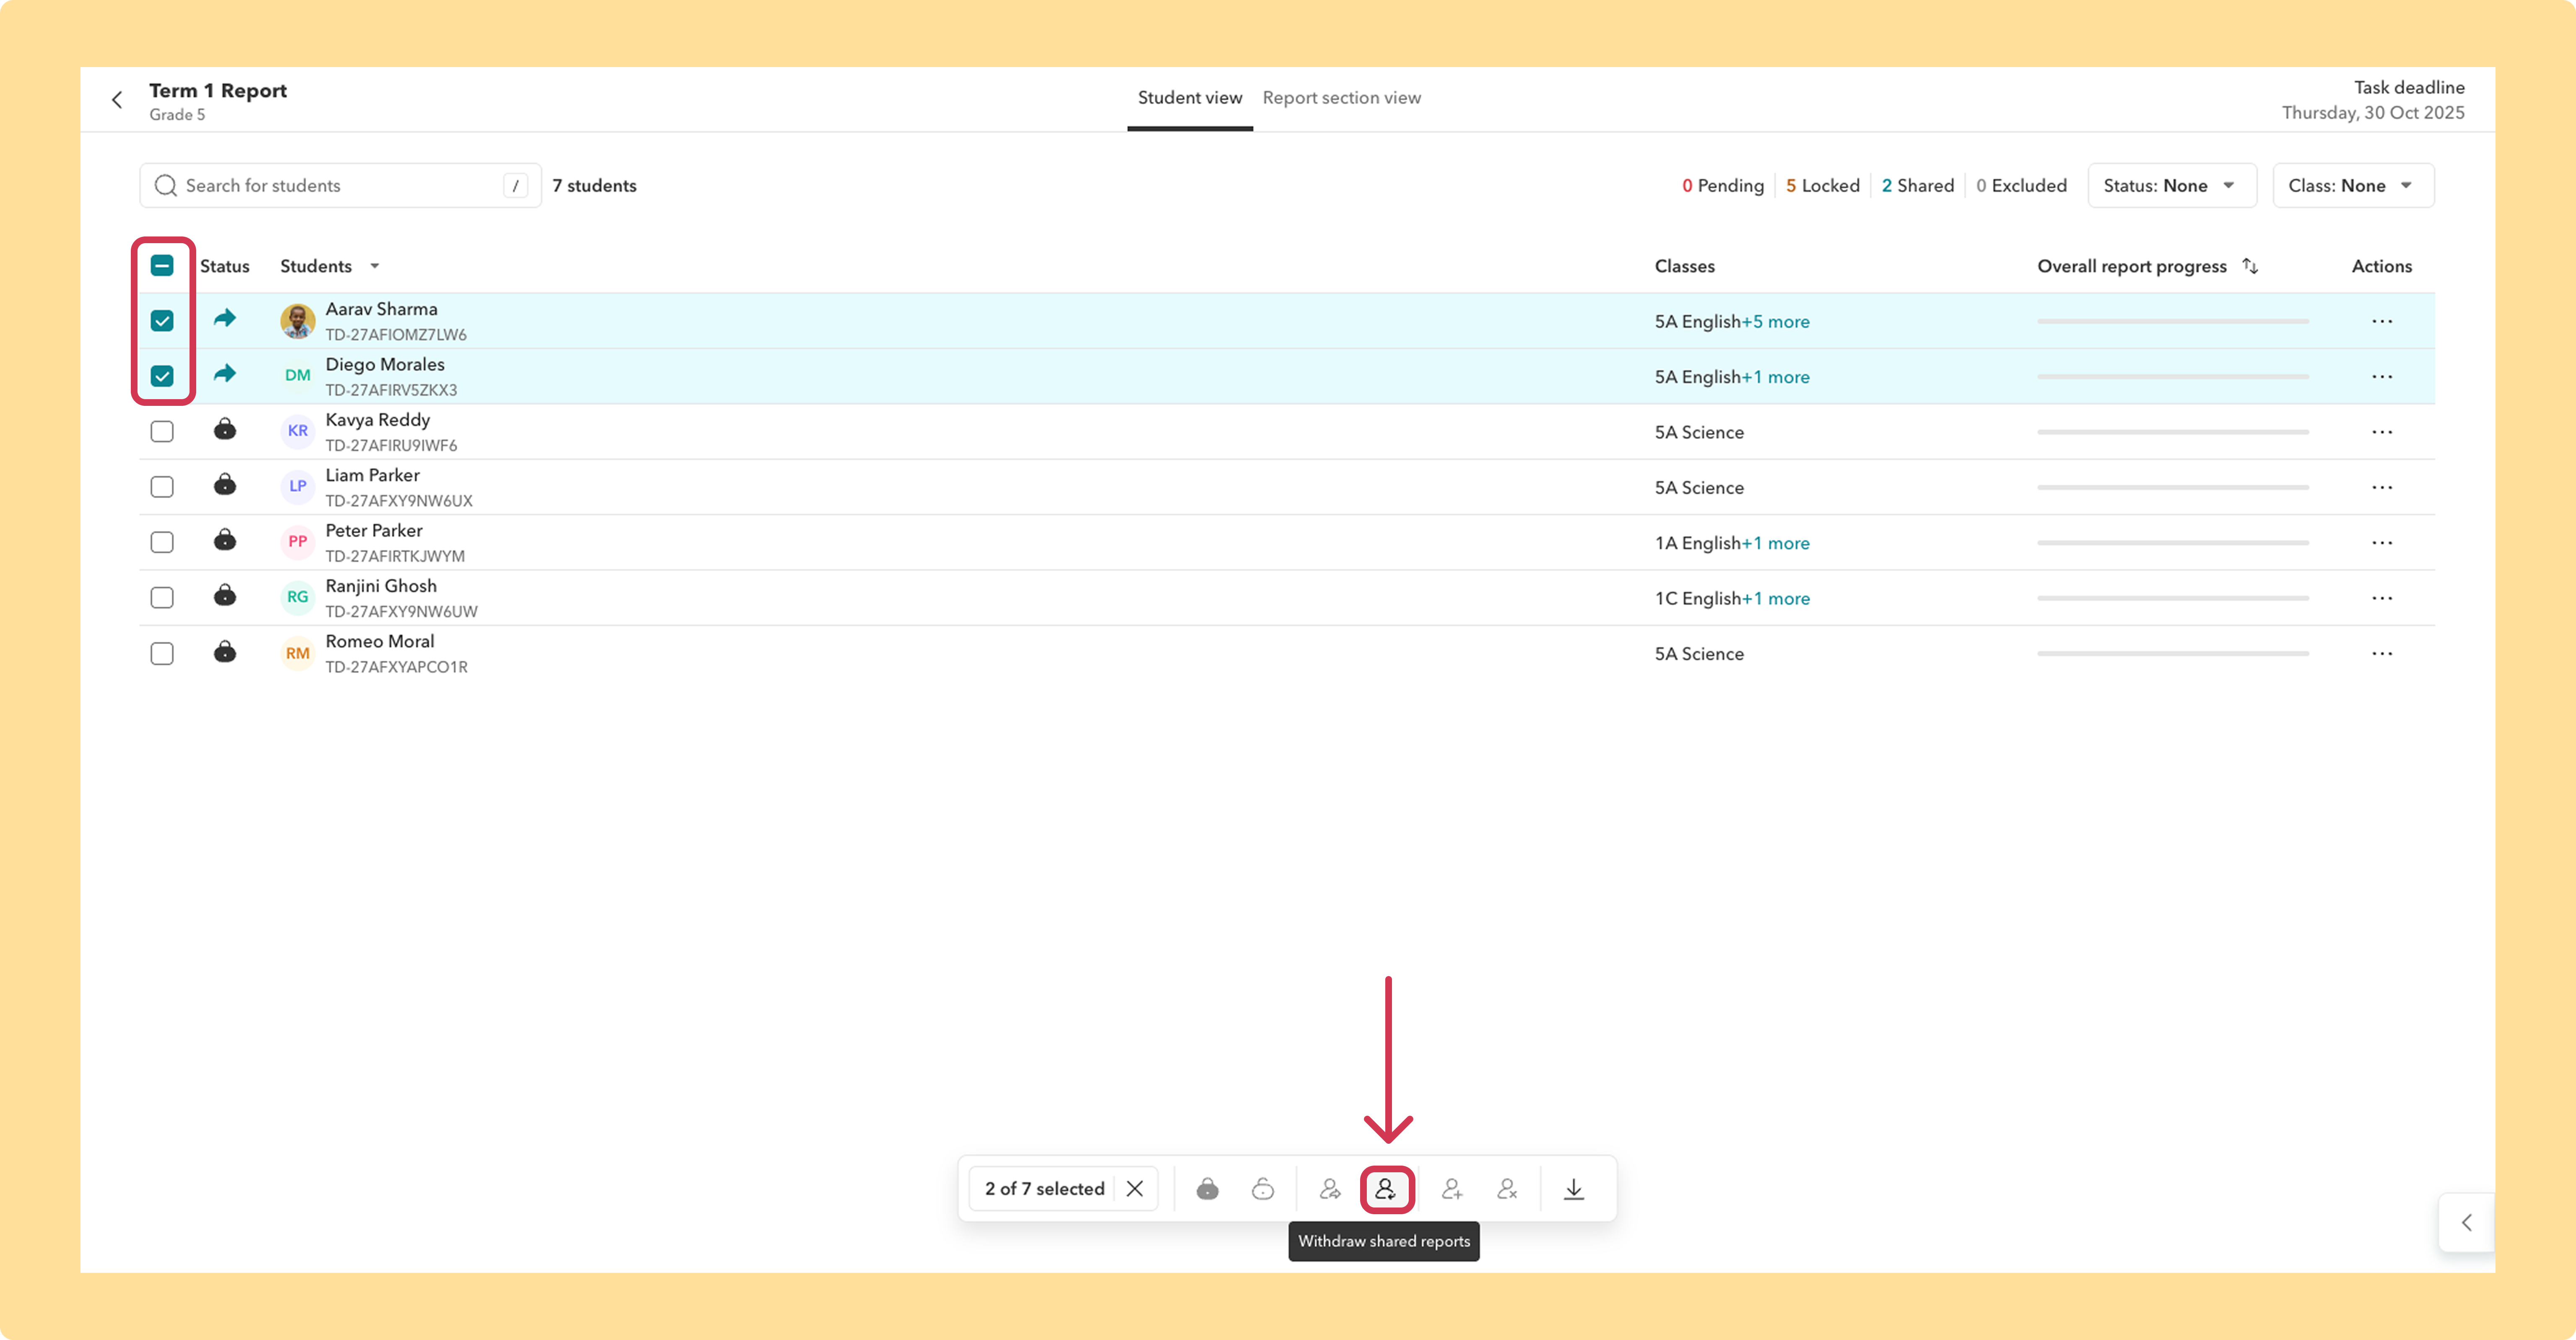Filter by the 0 Pending count
This screenshot has width=2576, height=1340.
[x=1723, y=186]
